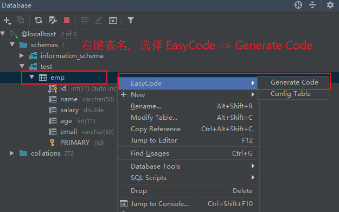Open the Database panel settings gear
This screenshot has width=339, height=212.
(330, 5)
